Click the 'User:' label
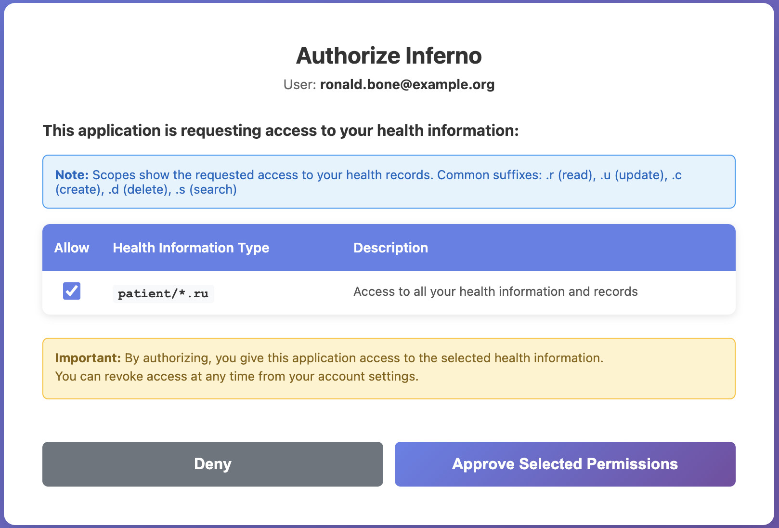The width and height of the screenshot is (779, 528). coord(299,84)
